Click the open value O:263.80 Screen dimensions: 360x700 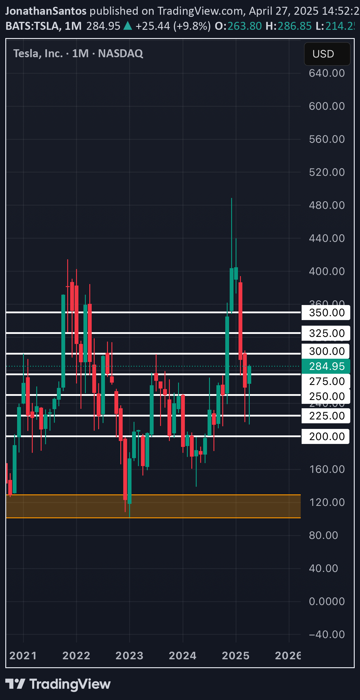point(238,26)
